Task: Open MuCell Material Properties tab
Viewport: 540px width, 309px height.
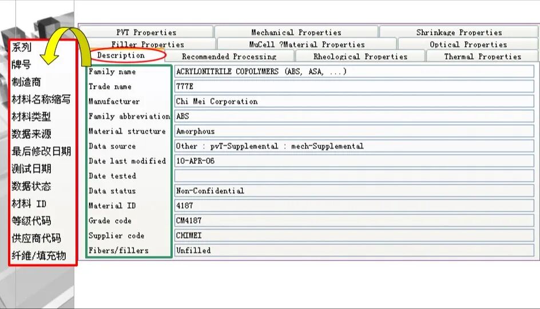Action: 307,45
